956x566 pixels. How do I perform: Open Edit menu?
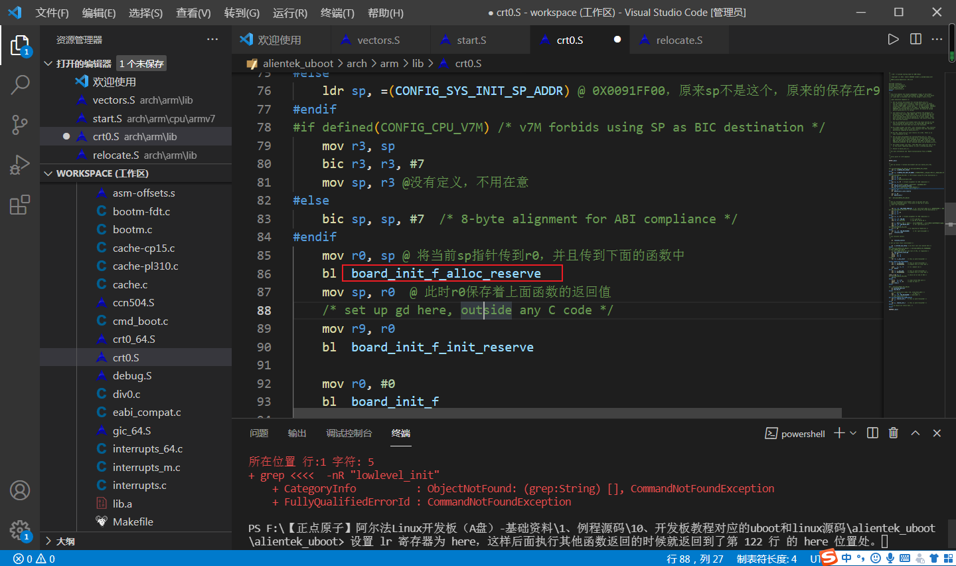click(99, 13)
